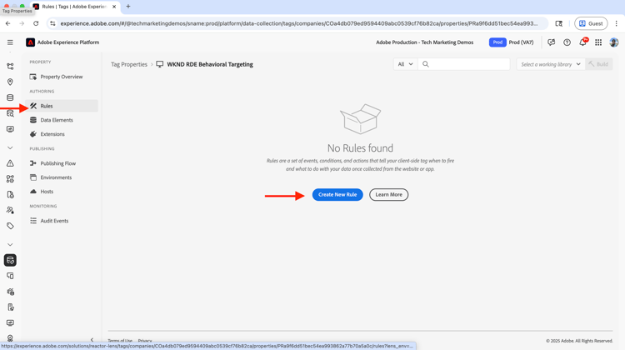
Task: Open the help question mark icon
Action: (x=567, y=42)
